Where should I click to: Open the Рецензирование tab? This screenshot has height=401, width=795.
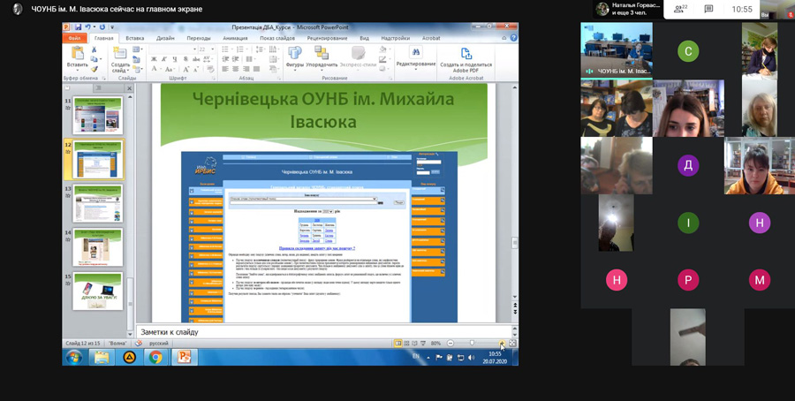327,38
